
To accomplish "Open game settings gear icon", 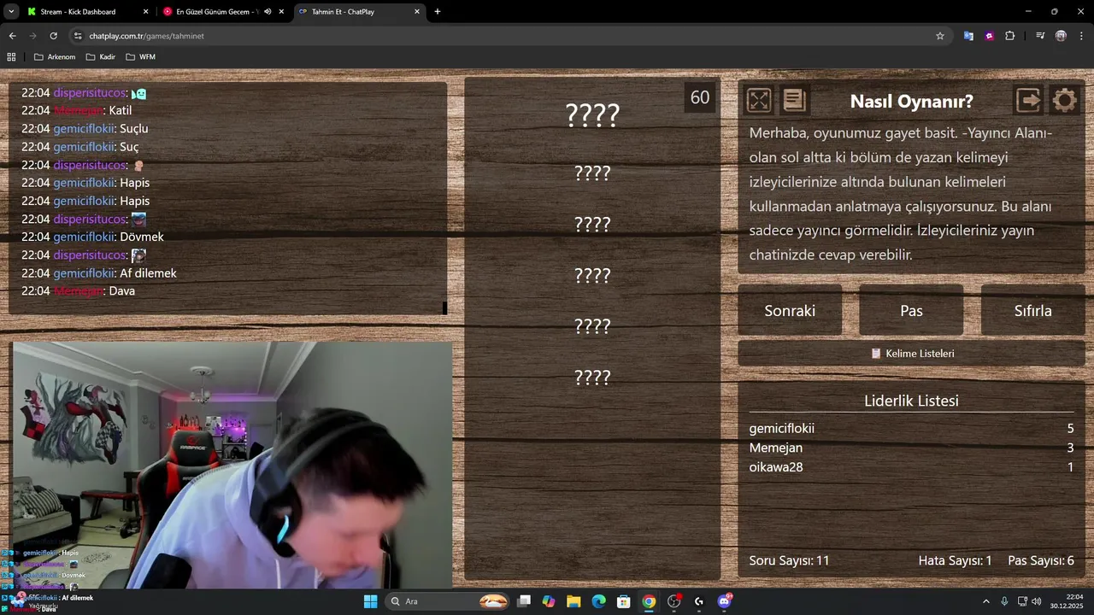I will tap(1064, 101).
